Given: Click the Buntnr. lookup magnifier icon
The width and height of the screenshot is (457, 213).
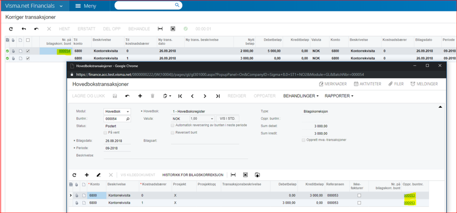Looking at the screenshot, I should pyautogui.click(x=128, y=119).
